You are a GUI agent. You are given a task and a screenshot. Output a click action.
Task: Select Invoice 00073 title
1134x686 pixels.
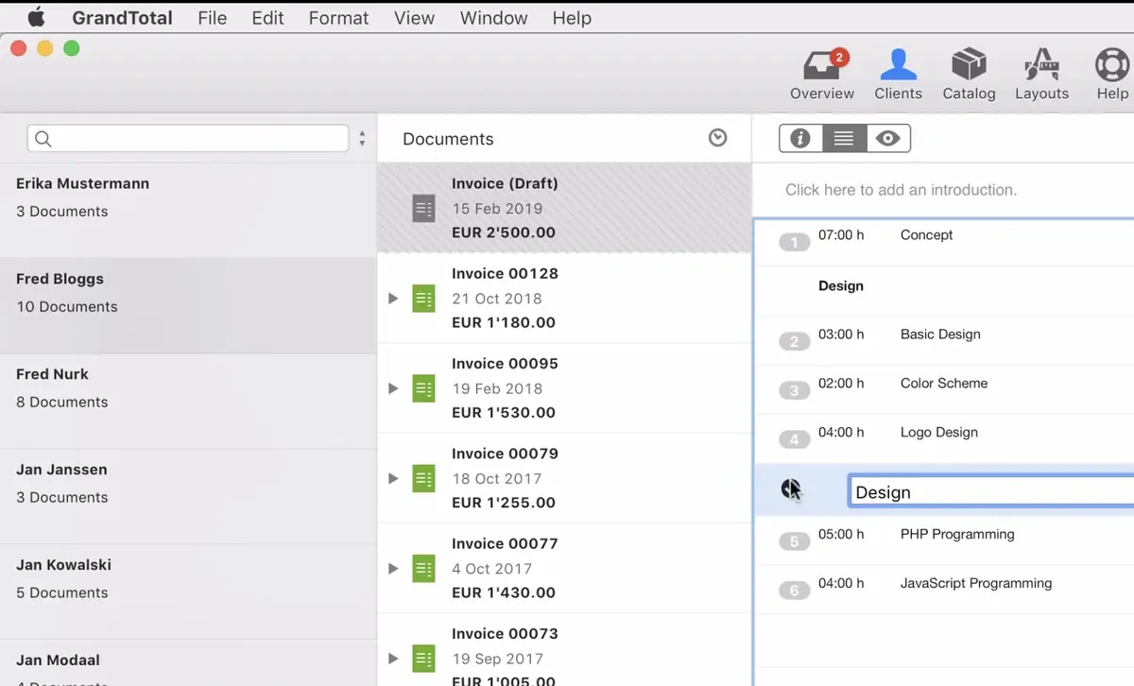(505, 633)
